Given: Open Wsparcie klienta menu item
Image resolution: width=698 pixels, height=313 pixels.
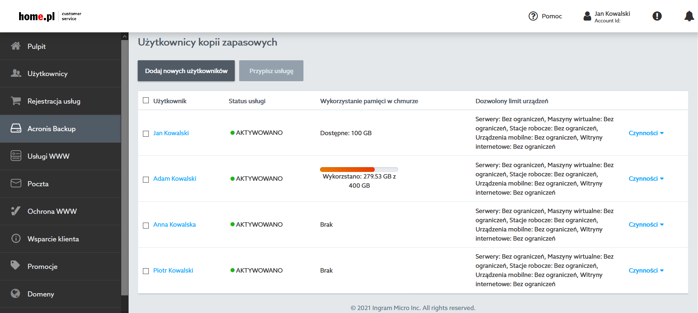Looking at the screenshot, I should (x=61, y=239).
